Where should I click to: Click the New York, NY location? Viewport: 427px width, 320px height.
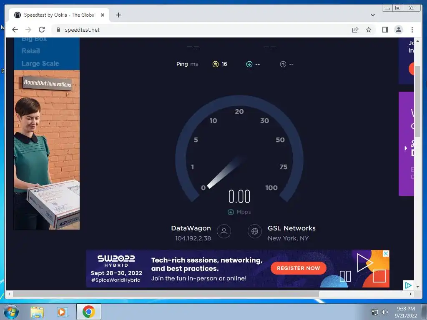pyautogui.click(x=288, y=238)
